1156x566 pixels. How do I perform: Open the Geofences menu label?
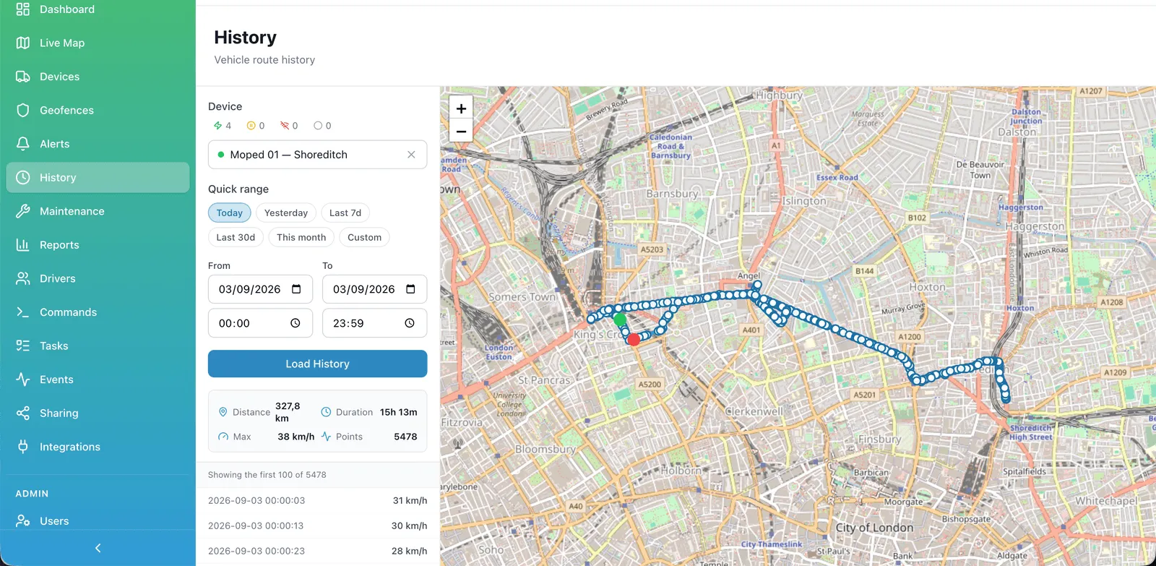pyautogui.click(x=66, y=110)
